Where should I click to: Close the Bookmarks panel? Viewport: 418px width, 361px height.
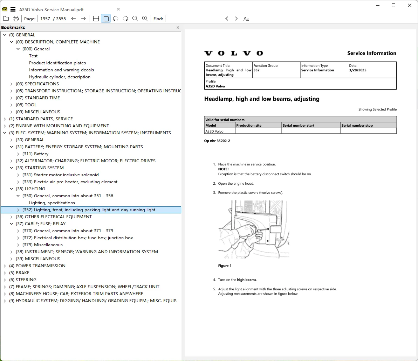[x=178, y=27]
